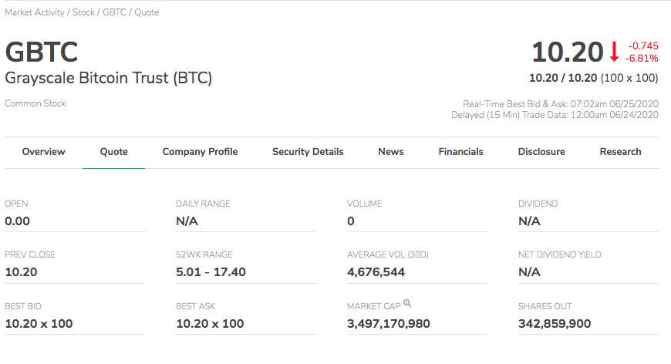Open the Overview tab
Image resolution: width=671 pixels, height=364 pixels.
(44, 152)
